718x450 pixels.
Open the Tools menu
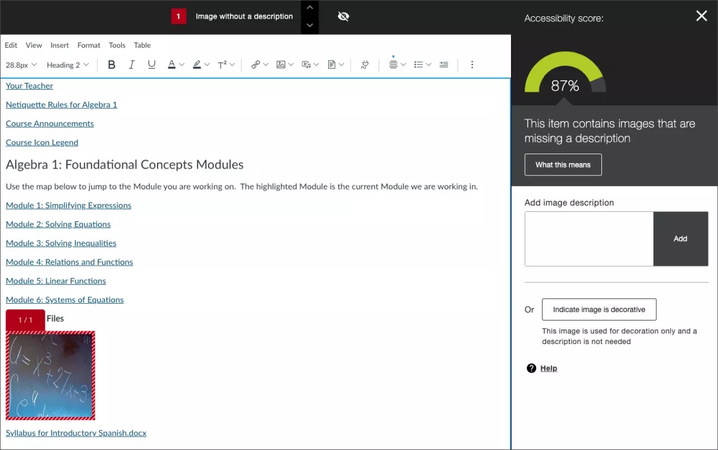(x=117, y=45)
